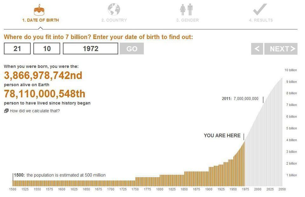
Task: Click the 3,866,978,742nd person figure
Action: pyautogui.click(x=43, y=76)
